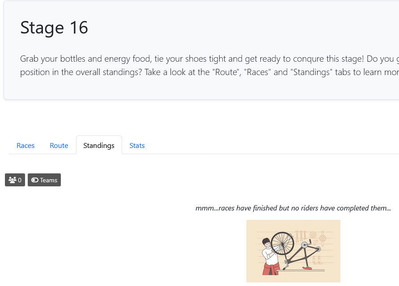
Task: Click the toggle switch icon beside Teams
Action: 35,180
